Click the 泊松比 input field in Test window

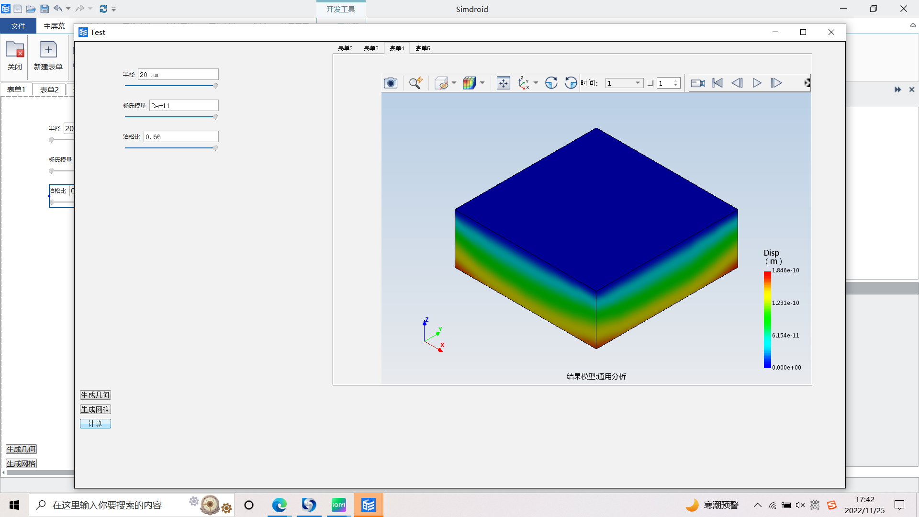pyautogui.click(x=181, y=137)
